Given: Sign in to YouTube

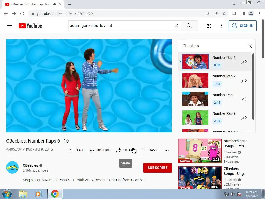Looking at the screenshot, I should click(x=242, y=26).
